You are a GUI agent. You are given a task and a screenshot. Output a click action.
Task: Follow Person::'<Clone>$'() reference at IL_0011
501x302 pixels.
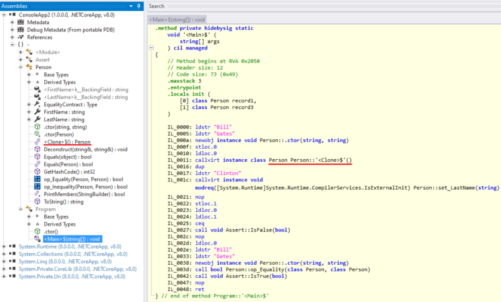pyautogui.click(x=321, y=160)
